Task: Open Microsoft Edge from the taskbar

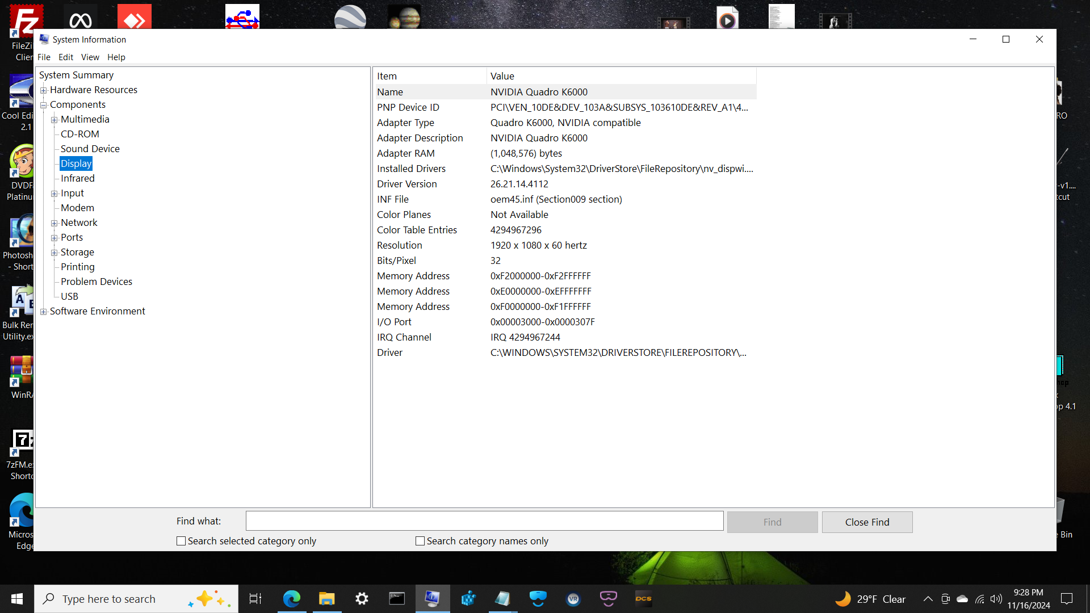Action: [x=291, y=599]
